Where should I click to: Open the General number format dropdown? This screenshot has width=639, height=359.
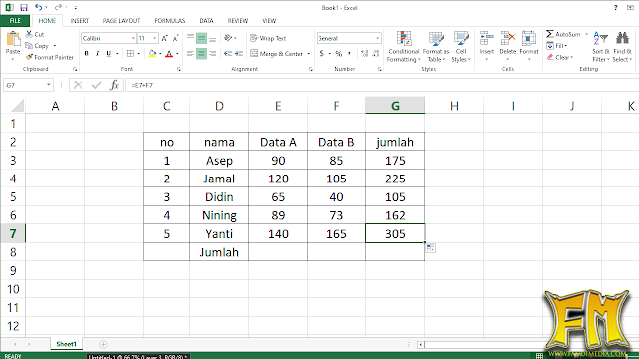377,38
